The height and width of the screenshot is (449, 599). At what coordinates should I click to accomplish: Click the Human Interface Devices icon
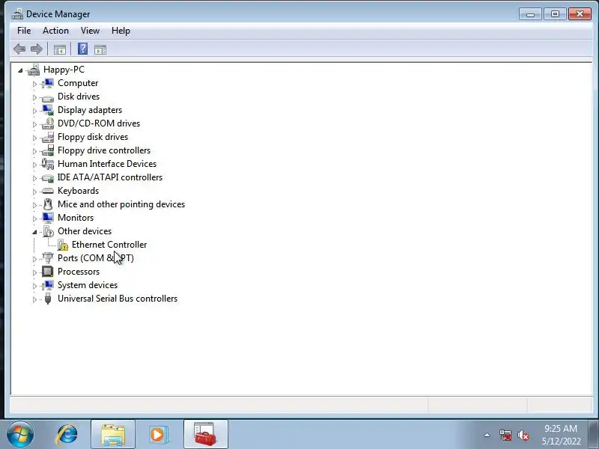click(x=48, y=164)
